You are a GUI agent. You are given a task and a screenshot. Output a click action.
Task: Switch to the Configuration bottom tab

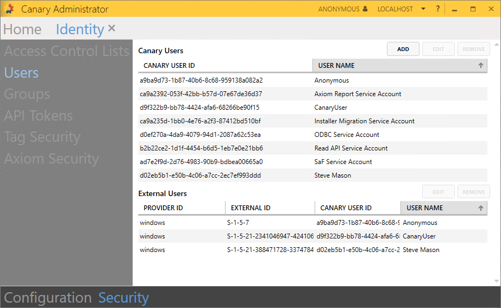click(x=48, y=298)
